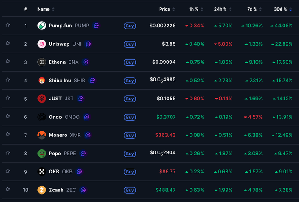Screen dimensions: 299x202
Task: Open the Uniswap coin page link
Action: pyautogui.click(x=59, y=44)
